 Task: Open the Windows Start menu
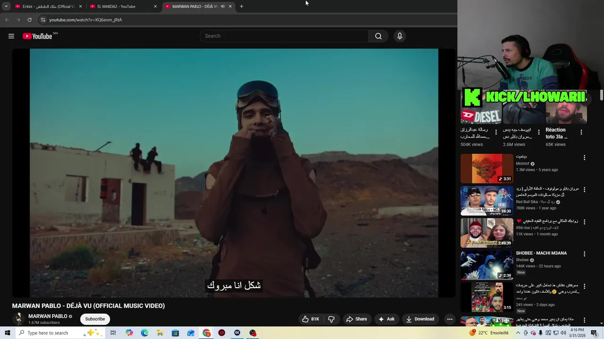tap(7, 333)
